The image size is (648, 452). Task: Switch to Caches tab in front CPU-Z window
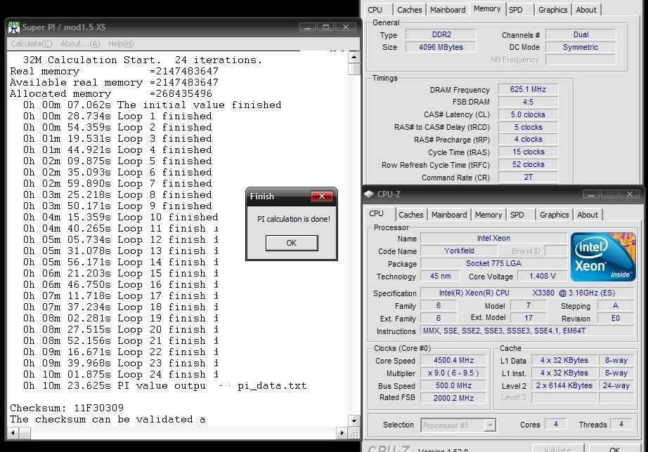[x=410, y=215]
